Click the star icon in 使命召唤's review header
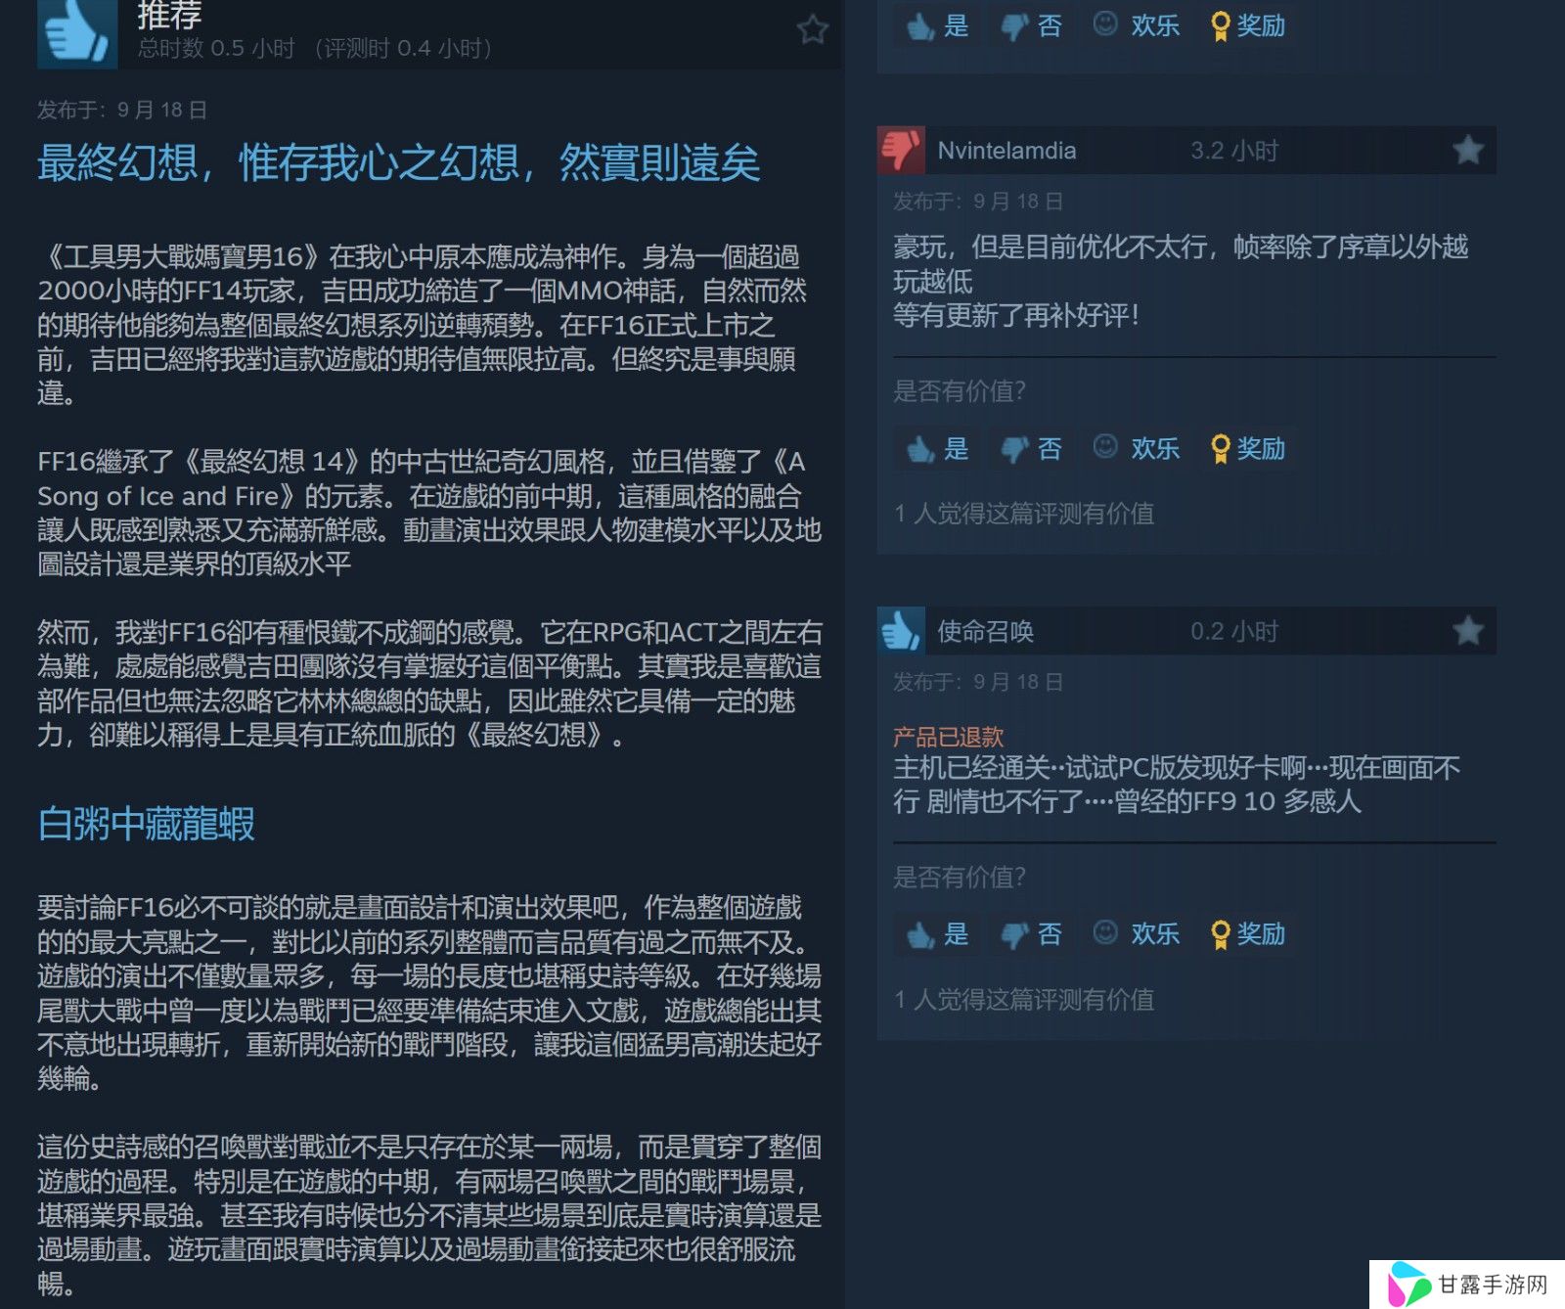 (1467, 631)
